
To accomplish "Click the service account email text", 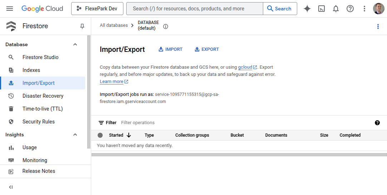I will click(x=160, y=98).
